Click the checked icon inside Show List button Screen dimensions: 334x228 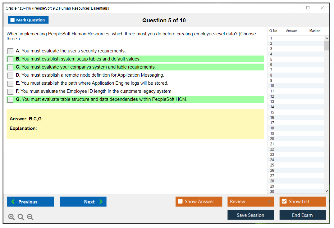284,201
